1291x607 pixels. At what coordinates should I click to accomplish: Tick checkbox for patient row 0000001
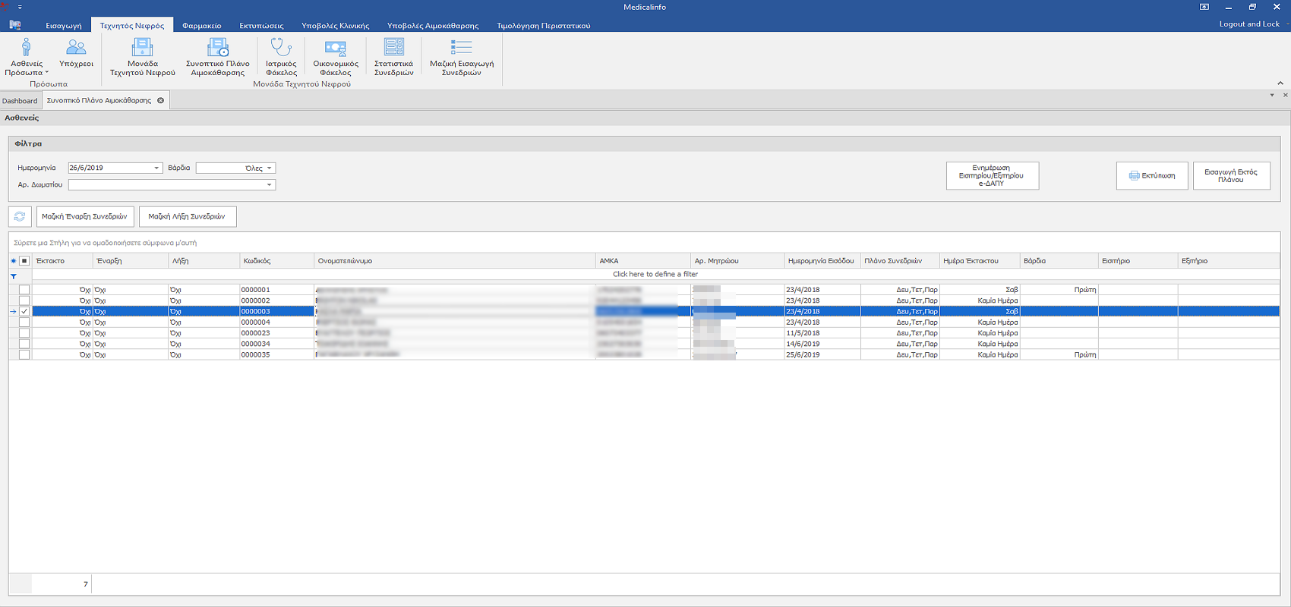24,290
